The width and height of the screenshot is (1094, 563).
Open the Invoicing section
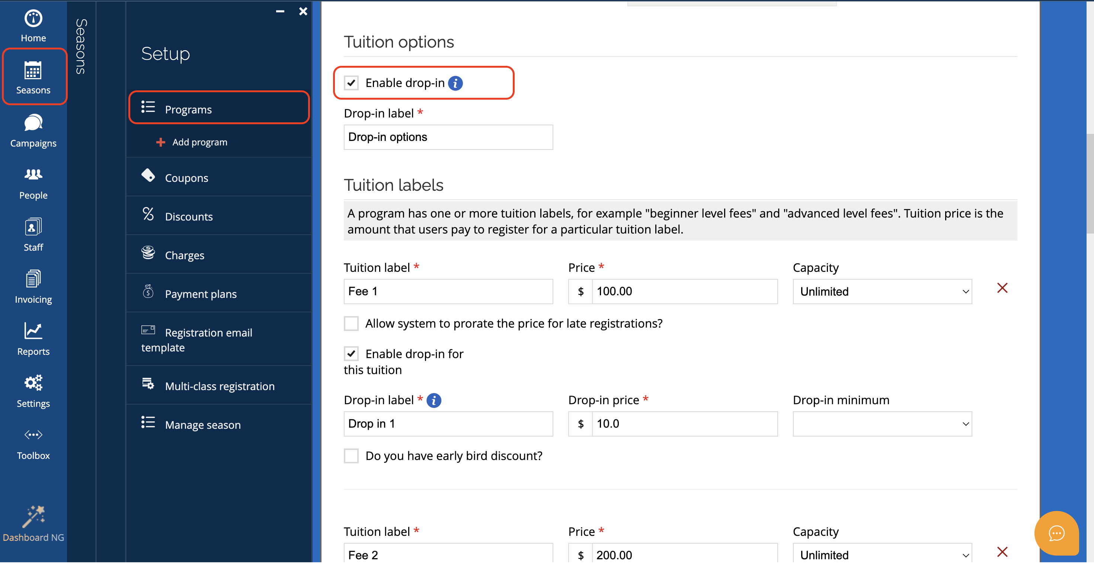pos(33,287)
